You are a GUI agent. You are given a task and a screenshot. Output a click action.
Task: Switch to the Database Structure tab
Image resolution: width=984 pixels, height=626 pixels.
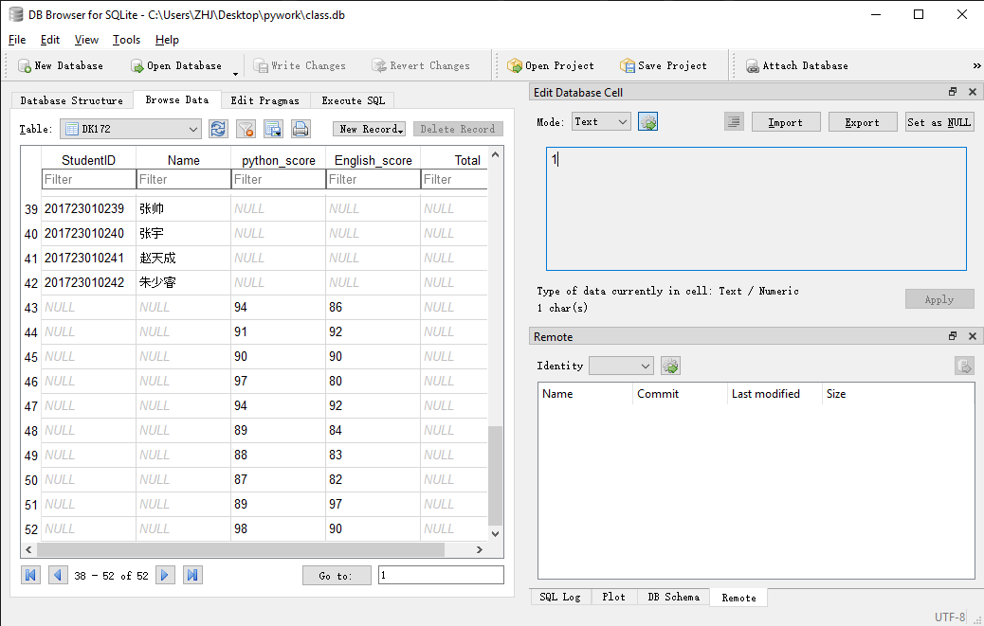pyautogui.click(x=71, y=100)
